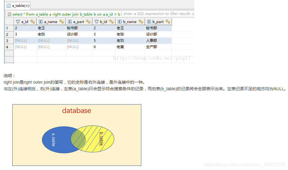Select the b_name column header
Screen dimensions: 288x170
pyautogui.click(x=130, y=22)
